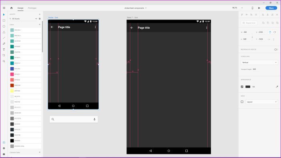Select the Text tool
Screen dimensions: 281x158
pos(4,49)
